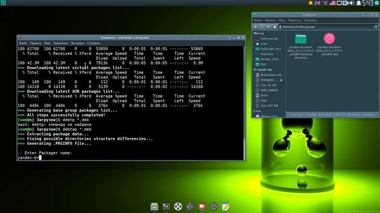Open WIN_GAMES volume in the sidebar
Image resolution: width=380 pixels, height=213 pixels.
point(269,91)
